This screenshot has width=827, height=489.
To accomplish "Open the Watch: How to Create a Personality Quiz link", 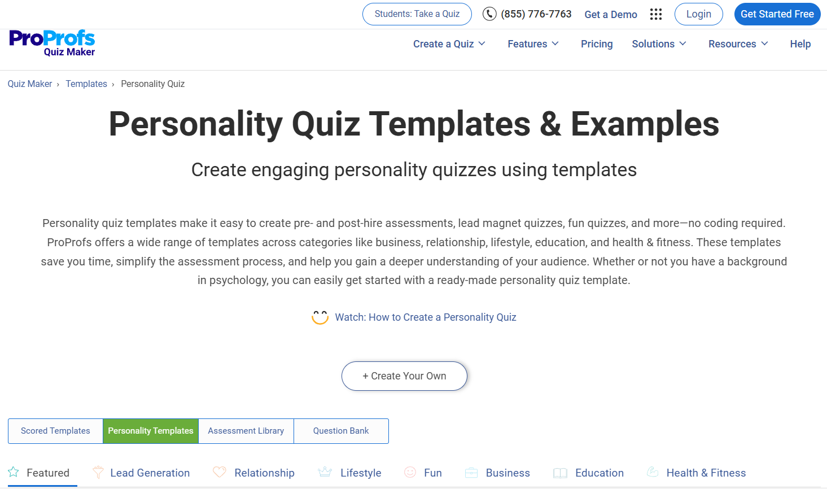I will (425, 317).
